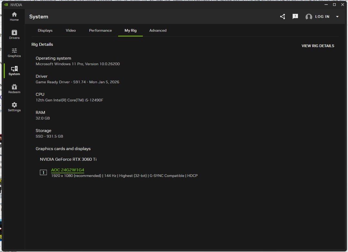Open the AOC 24G2W1G4 display link
The height and width of the screenshot is (252, 348).
[x=68, y=170]
